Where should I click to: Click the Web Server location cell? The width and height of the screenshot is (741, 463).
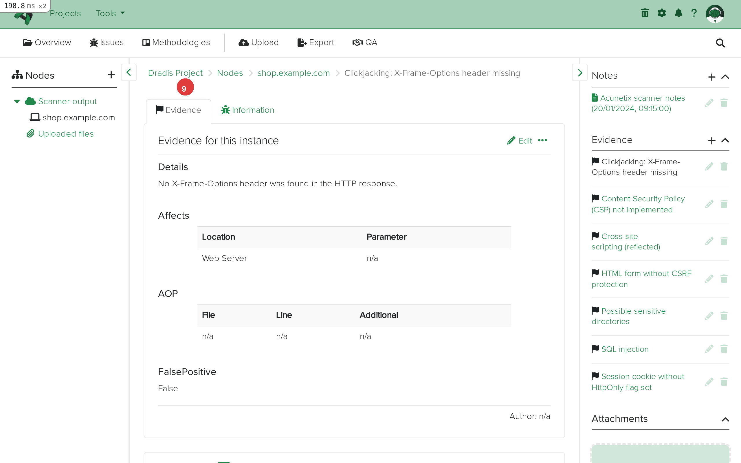224,258
